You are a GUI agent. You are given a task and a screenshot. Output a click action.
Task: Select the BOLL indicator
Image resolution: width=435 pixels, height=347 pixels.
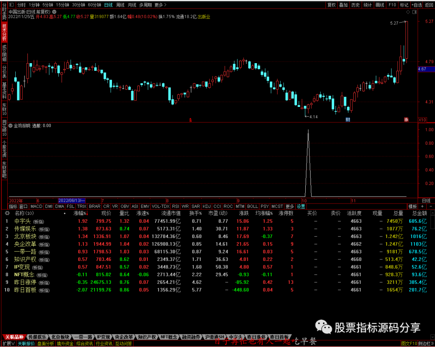click(252, 207)
